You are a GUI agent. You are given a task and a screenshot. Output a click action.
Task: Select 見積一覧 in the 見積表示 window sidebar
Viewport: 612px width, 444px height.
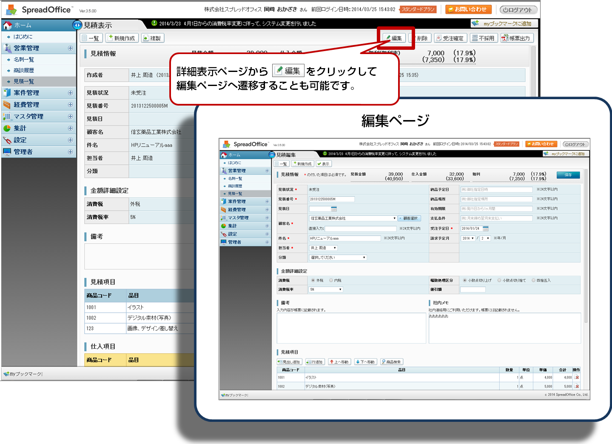click(38, 81)
